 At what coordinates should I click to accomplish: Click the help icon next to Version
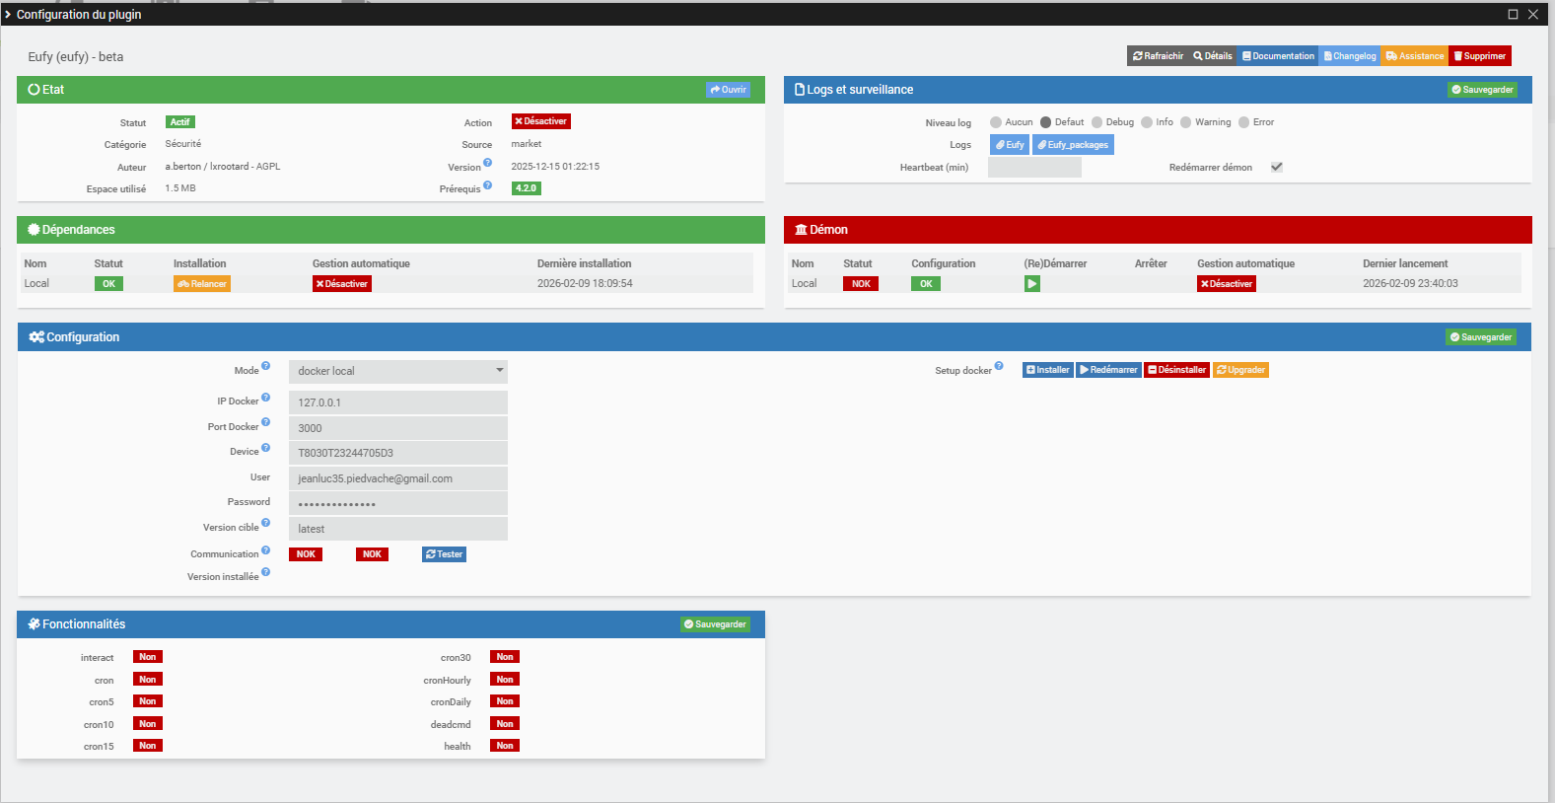pos(487,163)
